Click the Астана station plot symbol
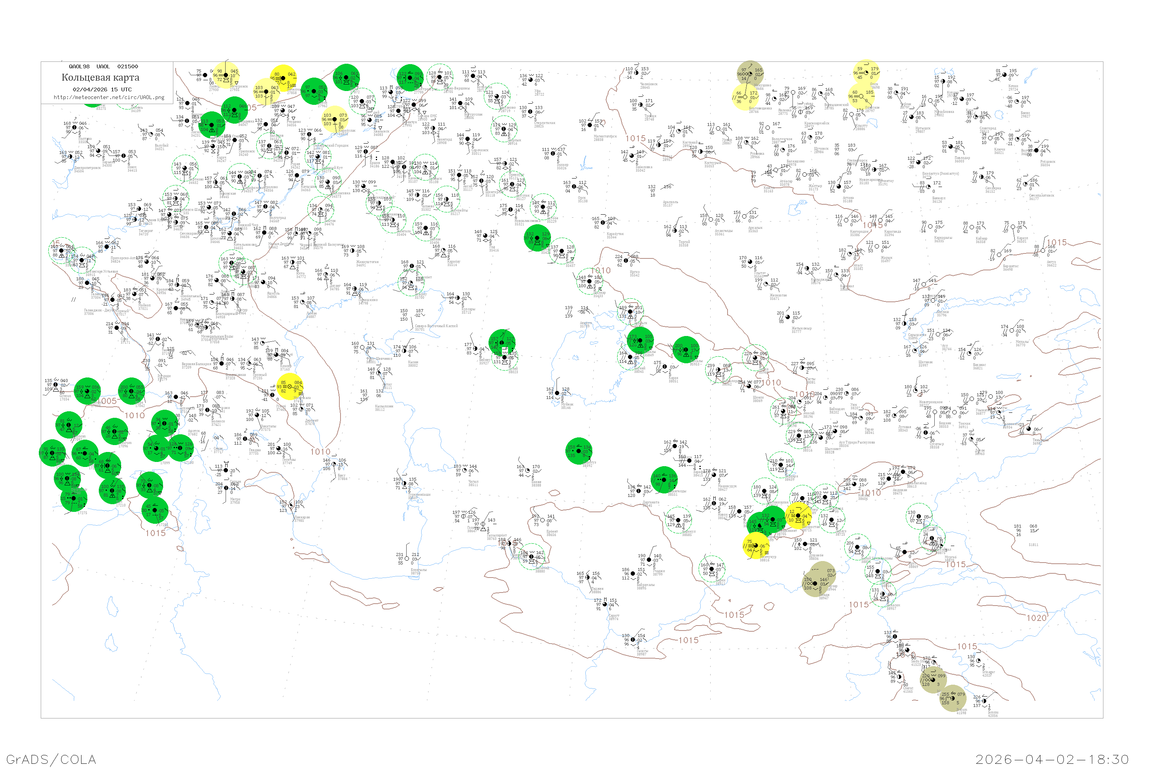1153x768 pixels. pos(839,187)
